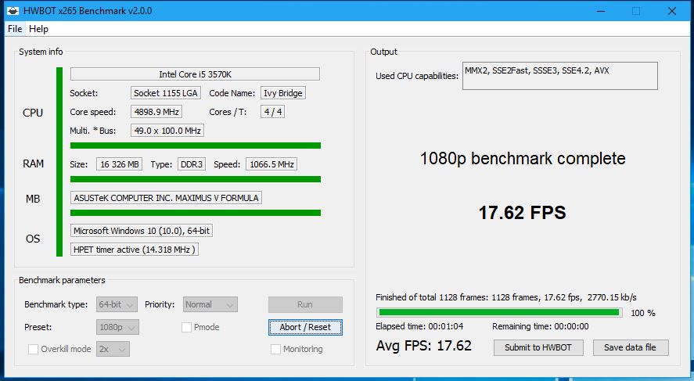The image size is (694, 381).
Task: Click the DDR3 memory type value
Action: point(191,164)
